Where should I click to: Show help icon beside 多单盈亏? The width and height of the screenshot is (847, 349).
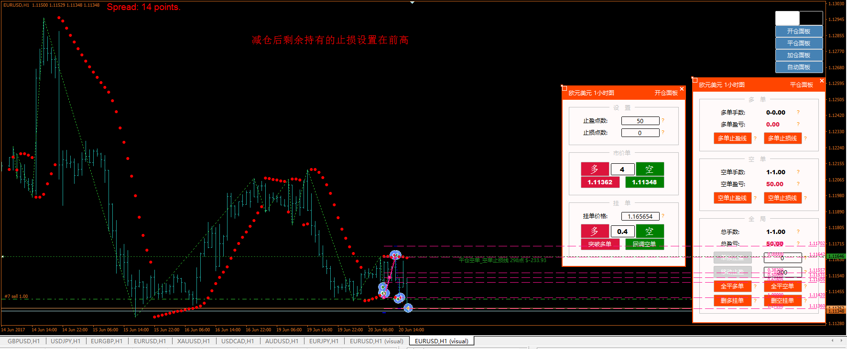[x=798, y=125]
